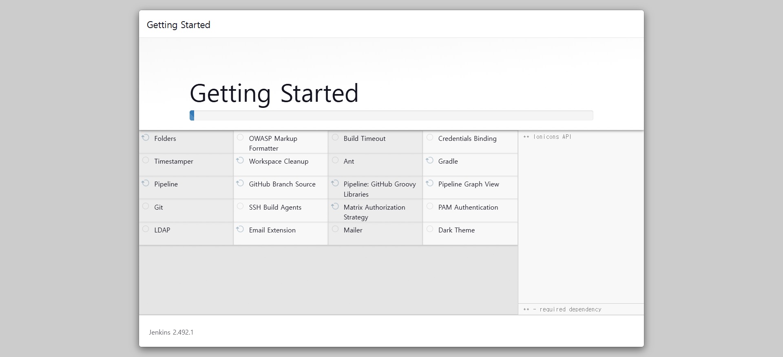Click the Gradle installing spinner icon

coord(429,160)
